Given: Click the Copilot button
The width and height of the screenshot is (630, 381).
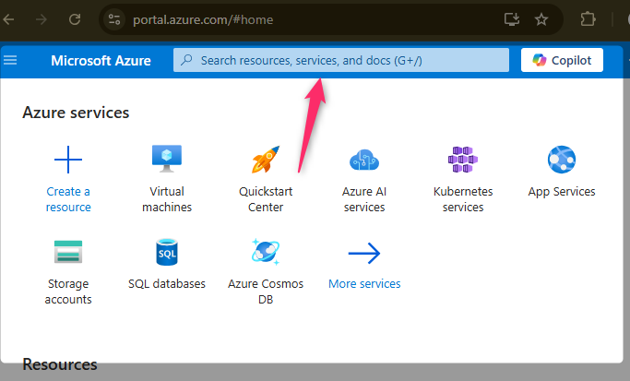Looking at the screenshot, I should (x=562, y=60).
